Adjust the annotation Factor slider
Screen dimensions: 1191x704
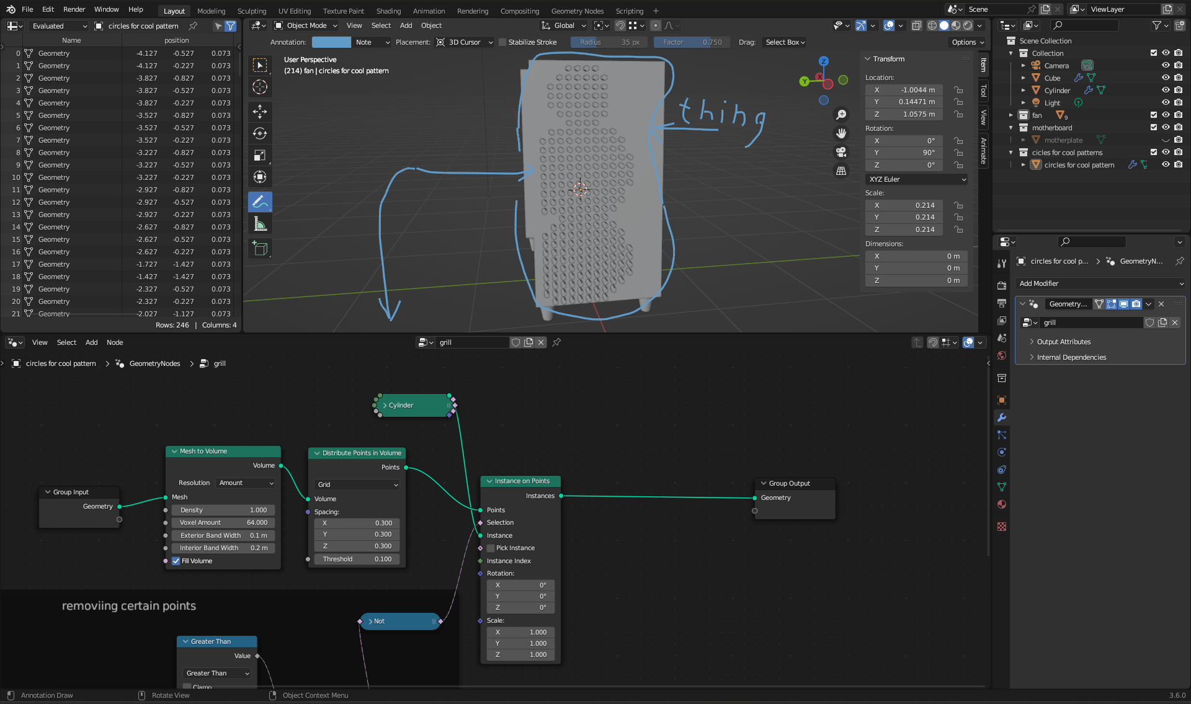coord(691,42)
